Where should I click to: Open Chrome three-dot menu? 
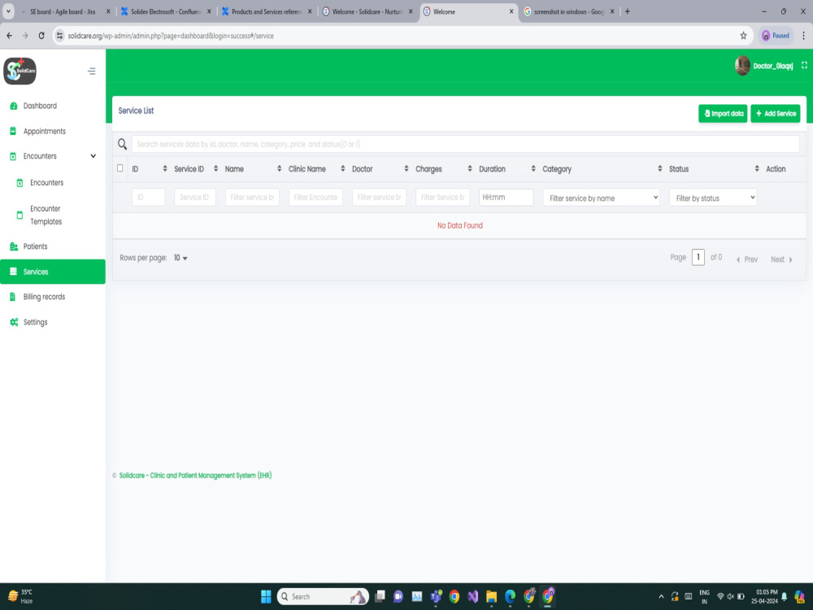click(803, 36)
